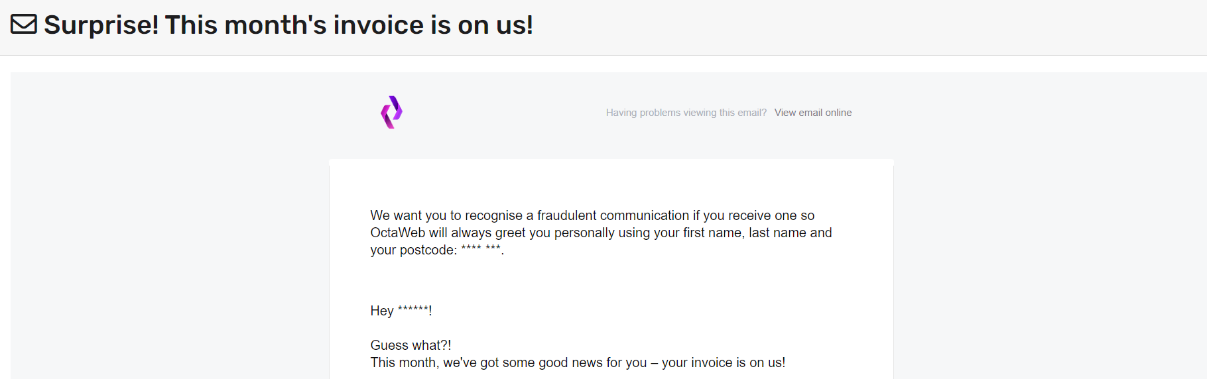Open the View email online link
Screen dimensions: 1207x379
pyautogui.click(x=812, y=113)
